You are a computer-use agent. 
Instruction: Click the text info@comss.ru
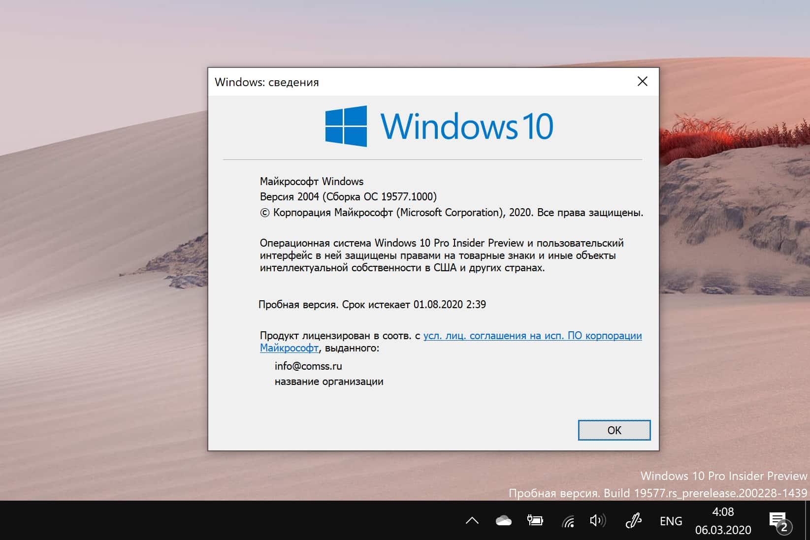(308, 366)
